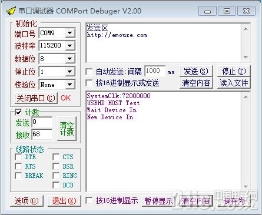
Task: Click the 退出(X) exit button
Action: tap(64, 201)
